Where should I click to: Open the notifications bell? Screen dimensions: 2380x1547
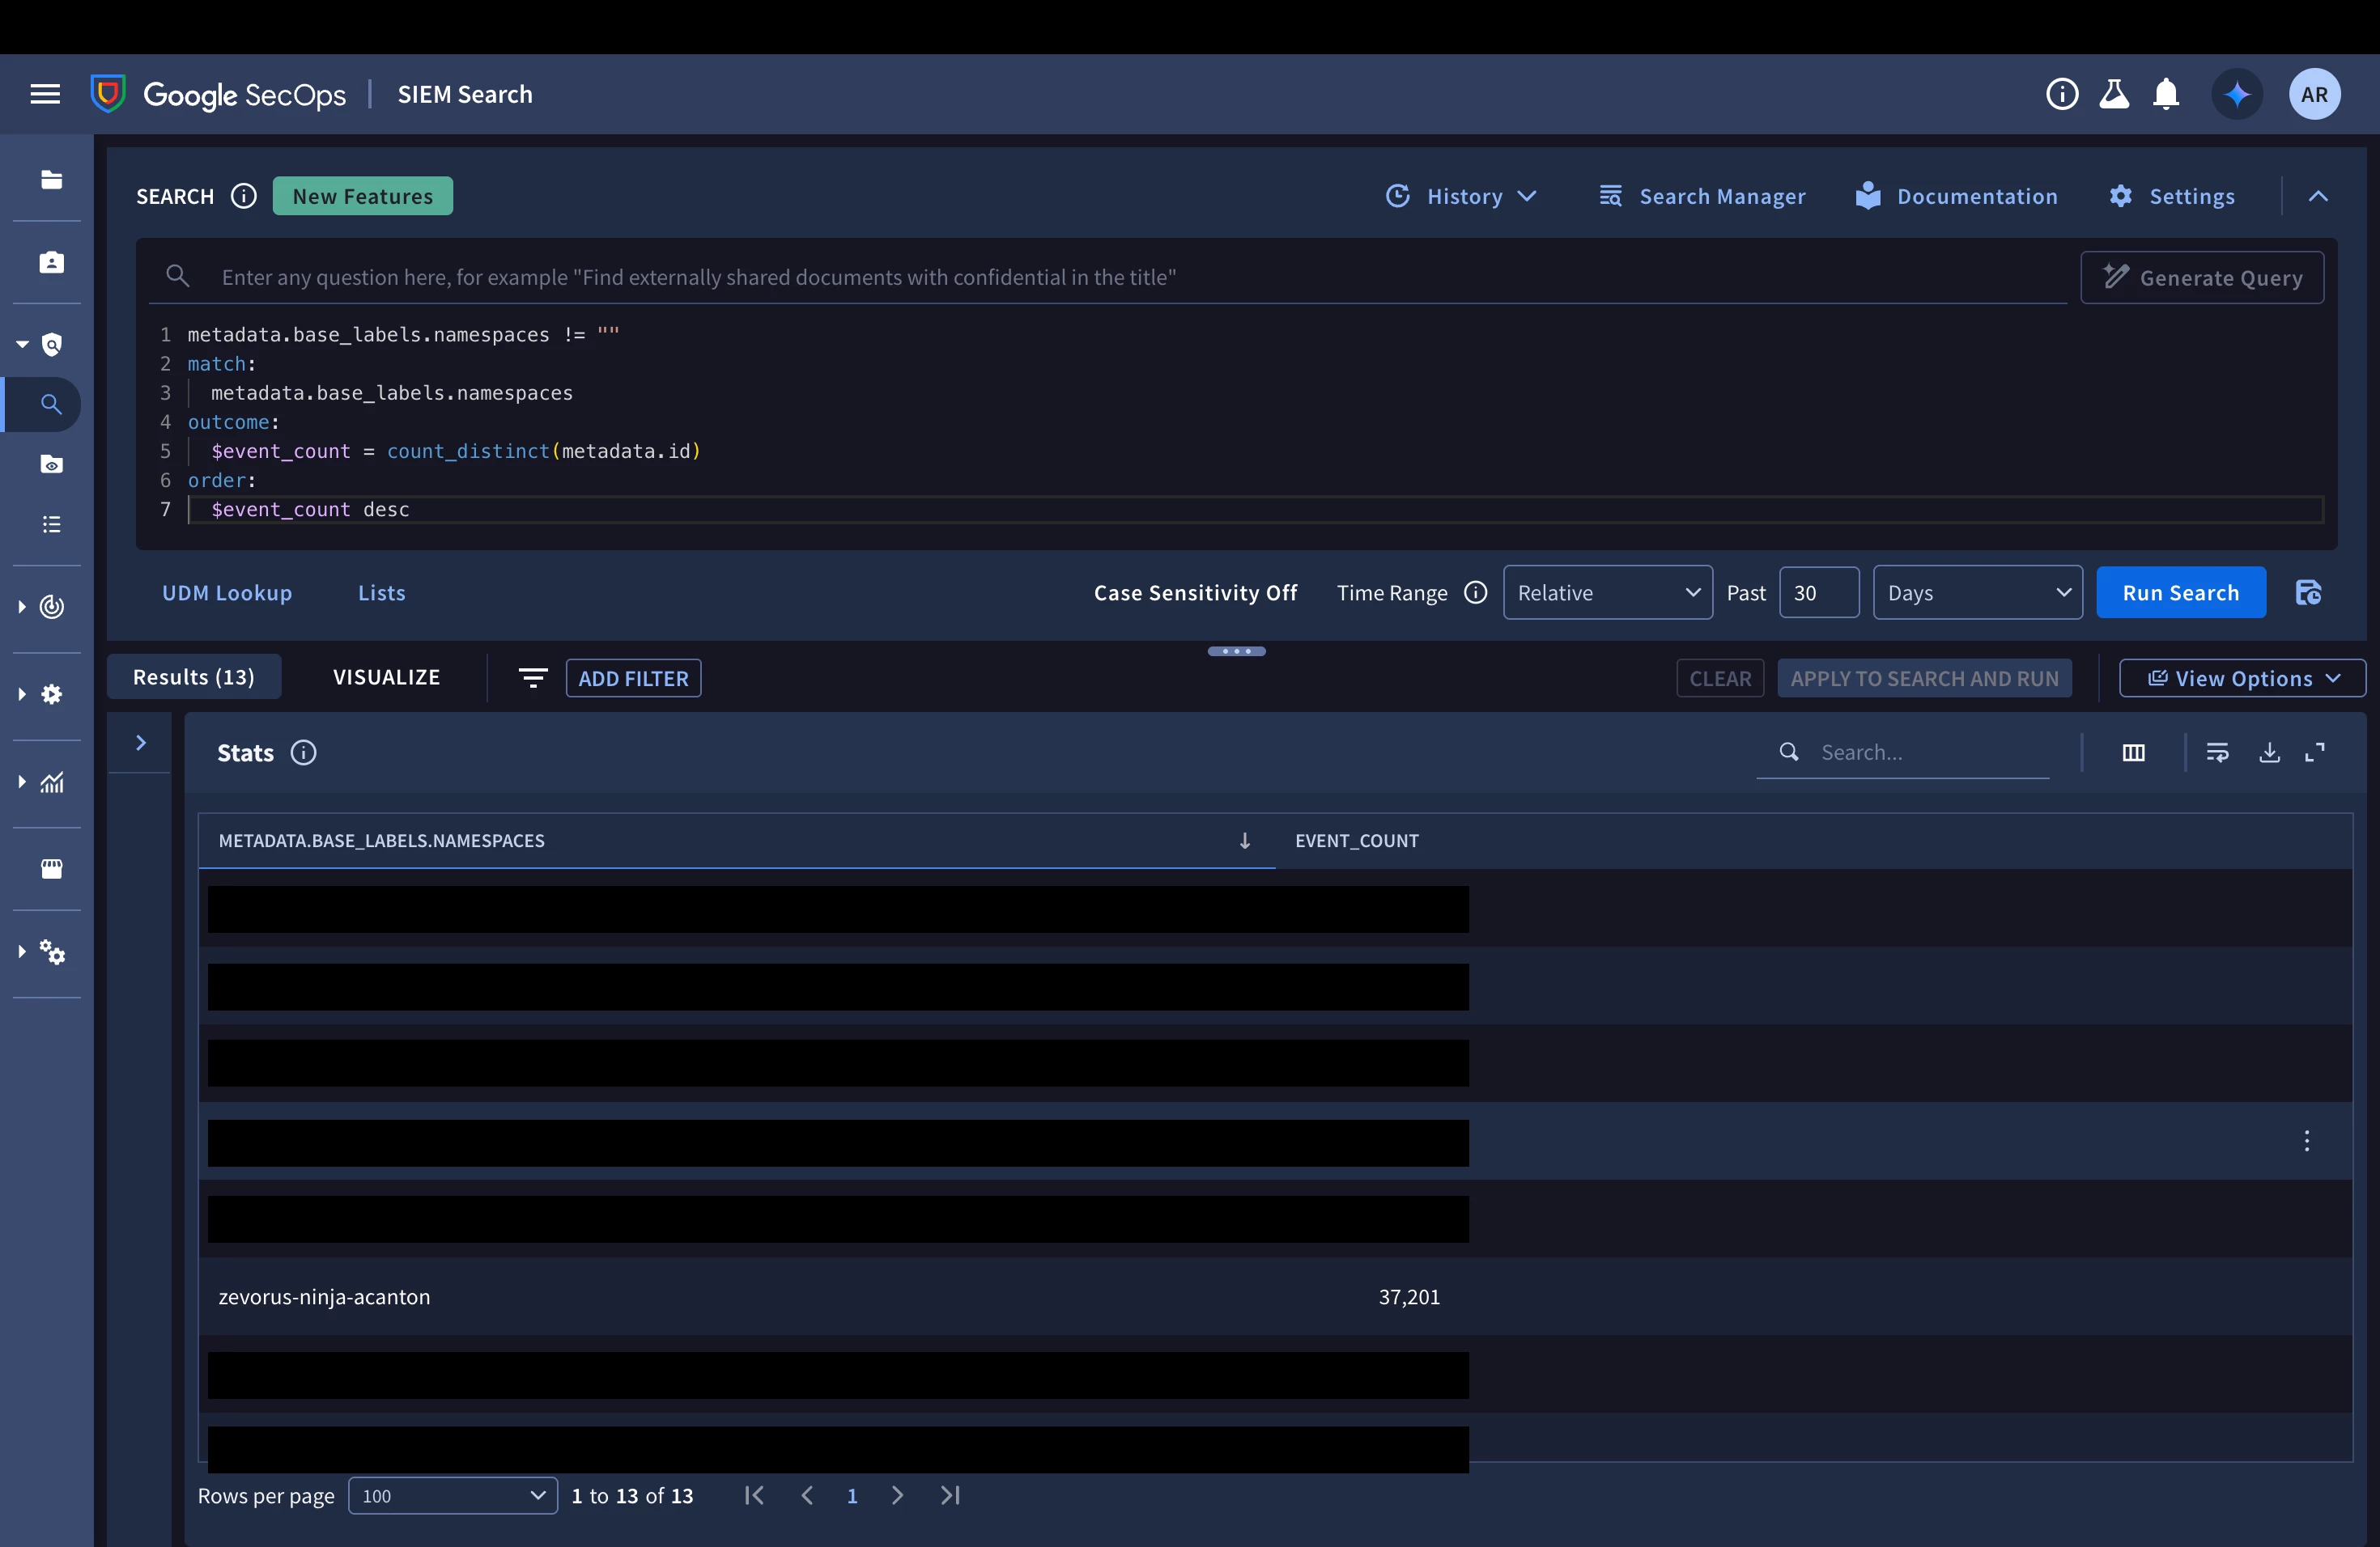(x=2166, y=94)
